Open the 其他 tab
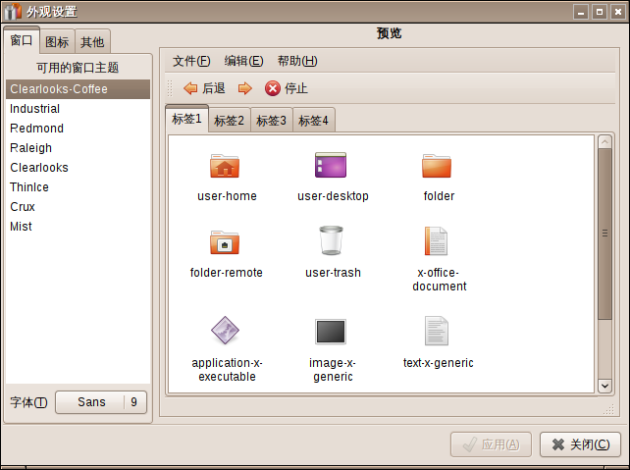The width and height of the screenshot is (630, 470). pos(92,42)
